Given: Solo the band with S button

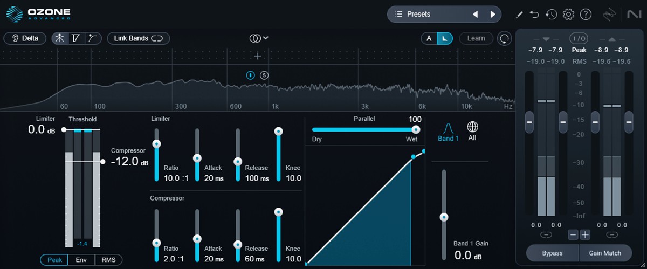Looking at the screenshot, I should point(264,75).
